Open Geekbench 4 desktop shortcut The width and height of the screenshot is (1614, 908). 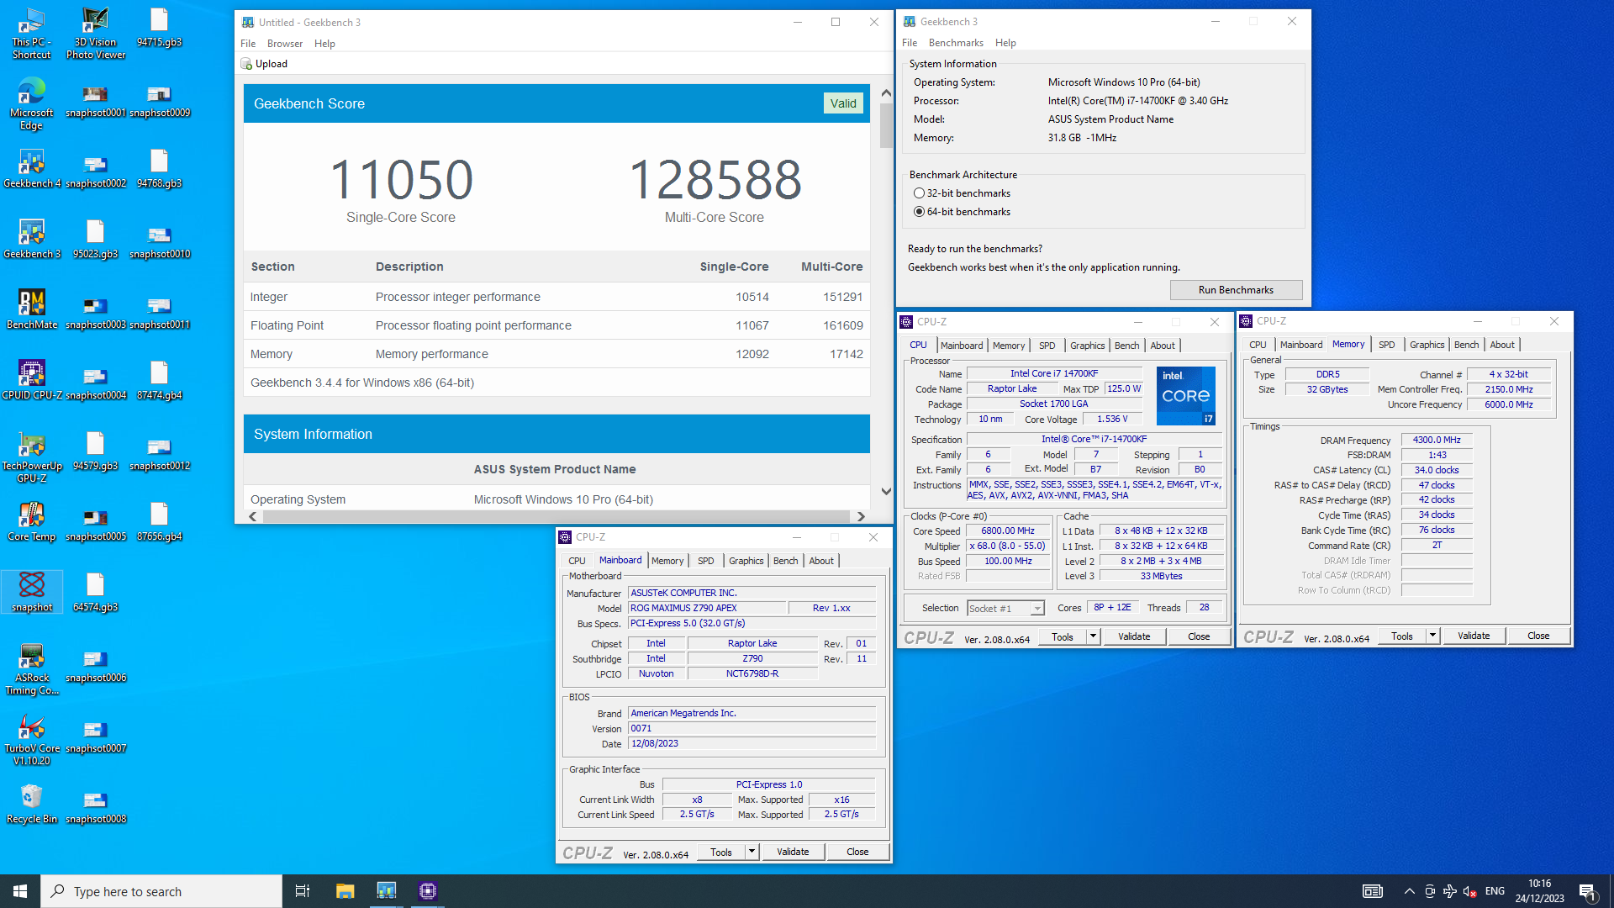tap(32, 168)
